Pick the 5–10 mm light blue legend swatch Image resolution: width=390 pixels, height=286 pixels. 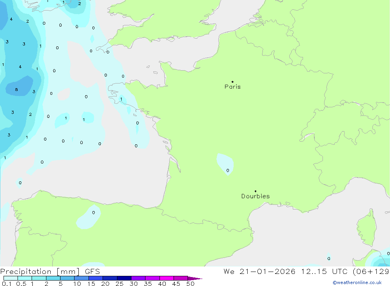pos(67,278)
